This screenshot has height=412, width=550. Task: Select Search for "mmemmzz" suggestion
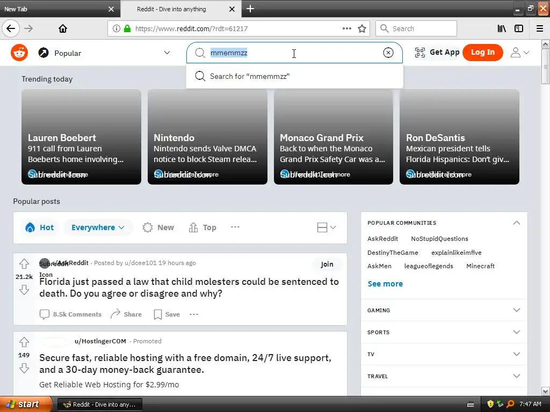pyautogui.click(x=295, y=76)
